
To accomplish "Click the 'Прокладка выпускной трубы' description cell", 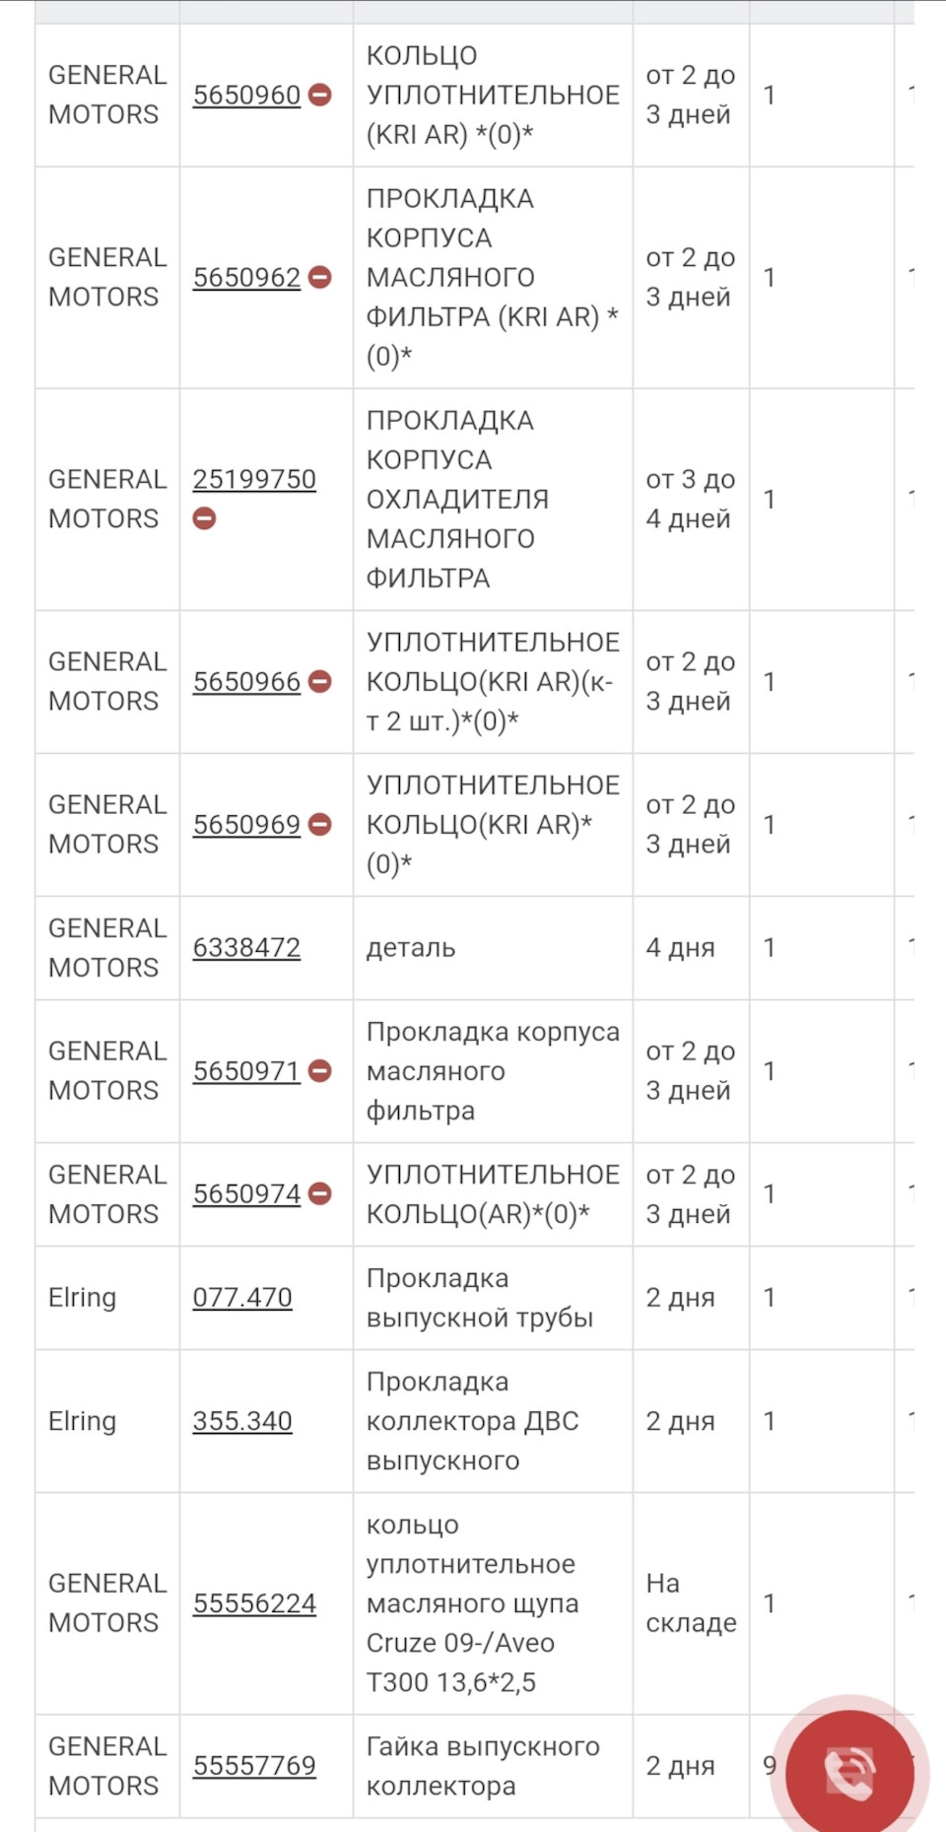I will (480, 1298).
